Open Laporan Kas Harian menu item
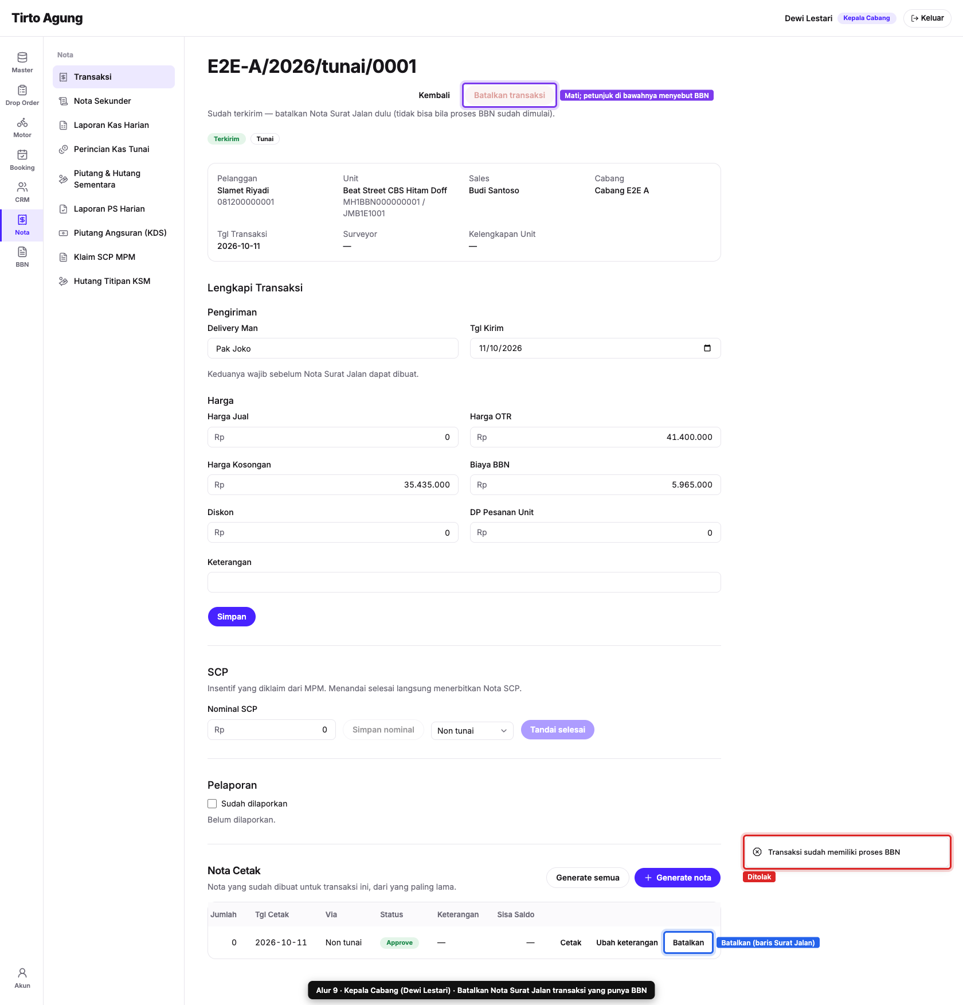 coord(113,125)
